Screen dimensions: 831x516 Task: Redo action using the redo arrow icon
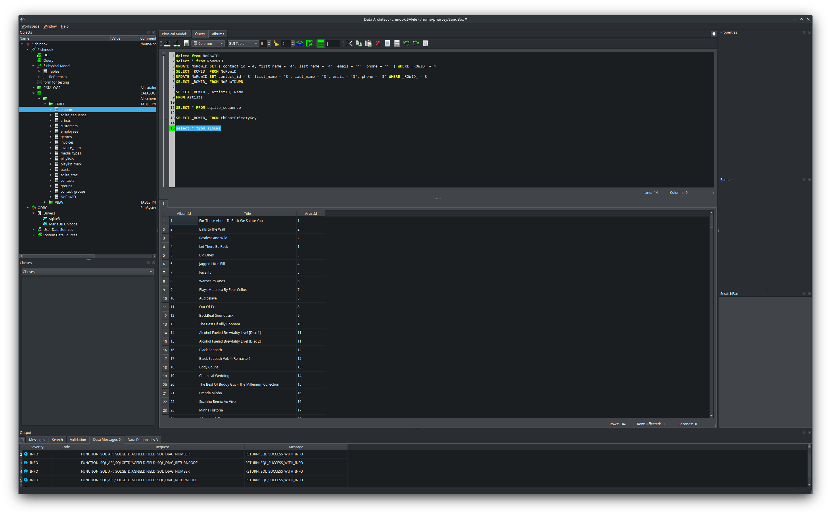416,43
